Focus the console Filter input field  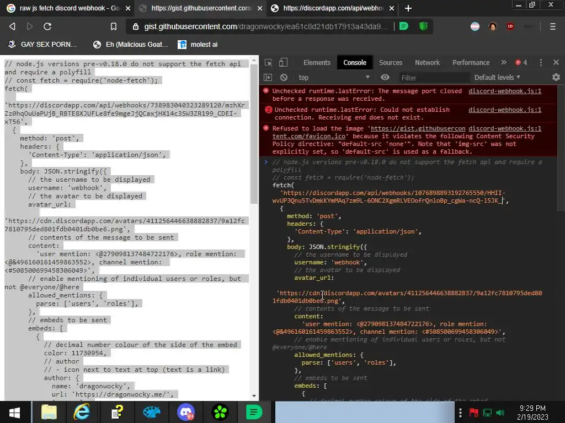(434, 78)
